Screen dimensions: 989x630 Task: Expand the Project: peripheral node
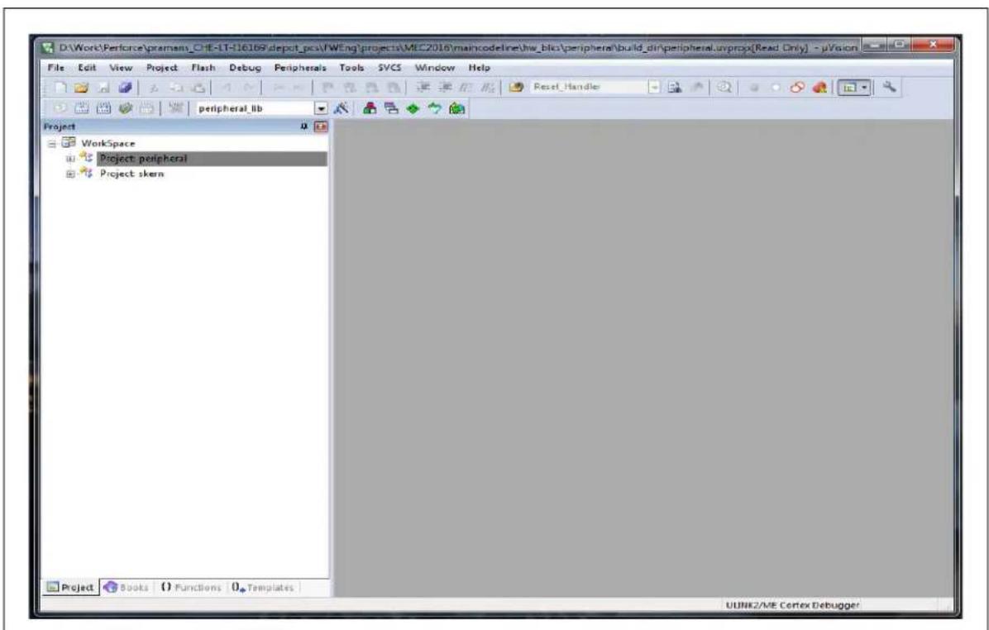[70, 158]
